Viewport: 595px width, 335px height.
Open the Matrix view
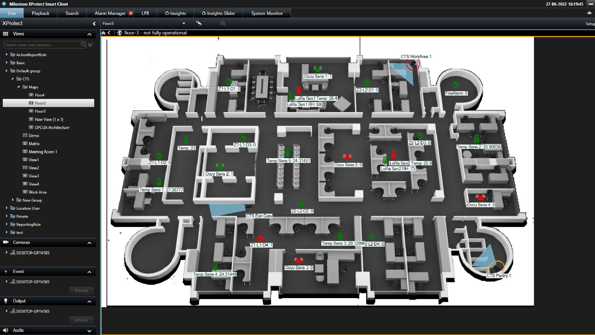(x=34, y=144)
